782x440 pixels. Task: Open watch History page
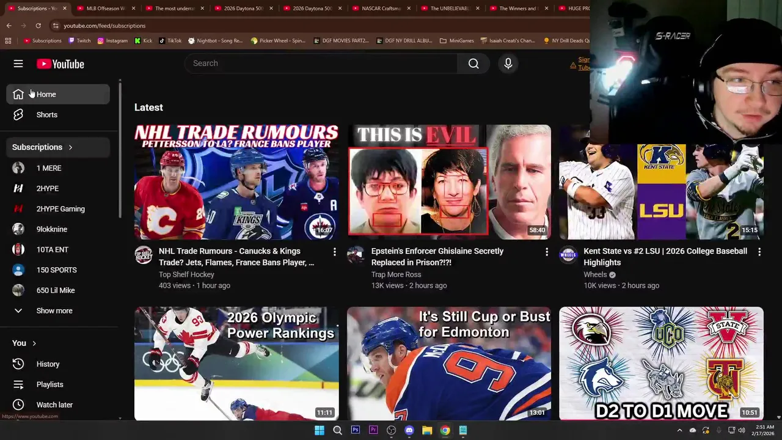[58, 364]
